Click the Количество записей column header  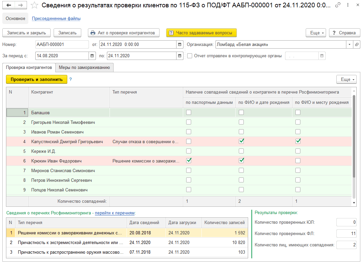224,222
